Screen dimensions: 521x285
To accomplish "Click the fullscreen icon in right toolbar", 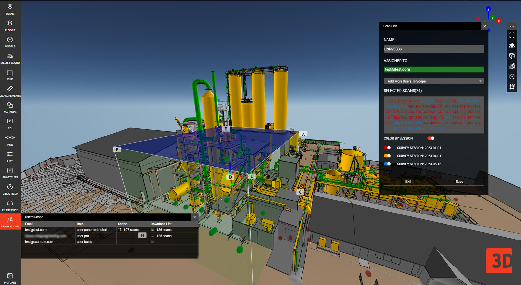I will click(512, 35).
